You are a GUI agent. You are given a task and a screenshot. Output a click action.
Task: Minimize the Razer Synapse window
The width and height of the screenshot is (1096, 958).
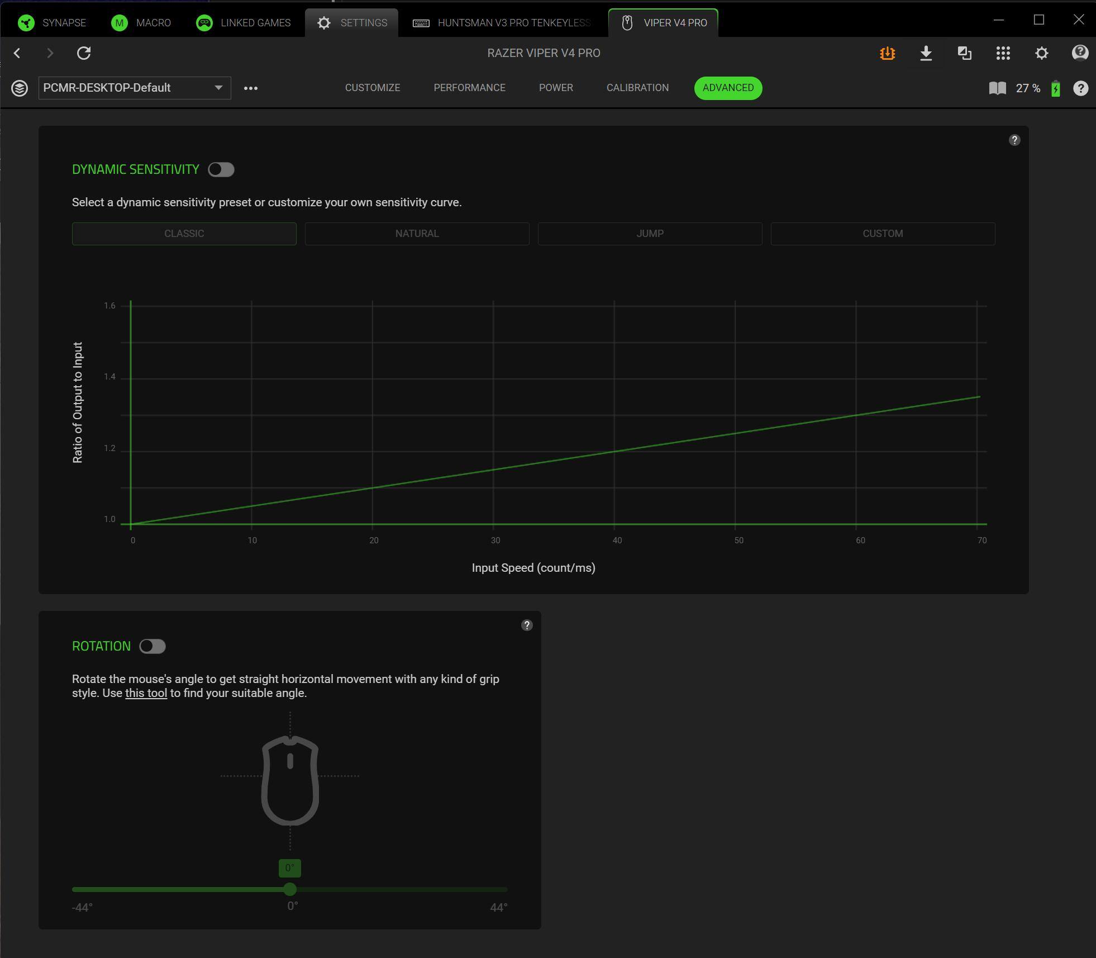(x=999, y=20)
